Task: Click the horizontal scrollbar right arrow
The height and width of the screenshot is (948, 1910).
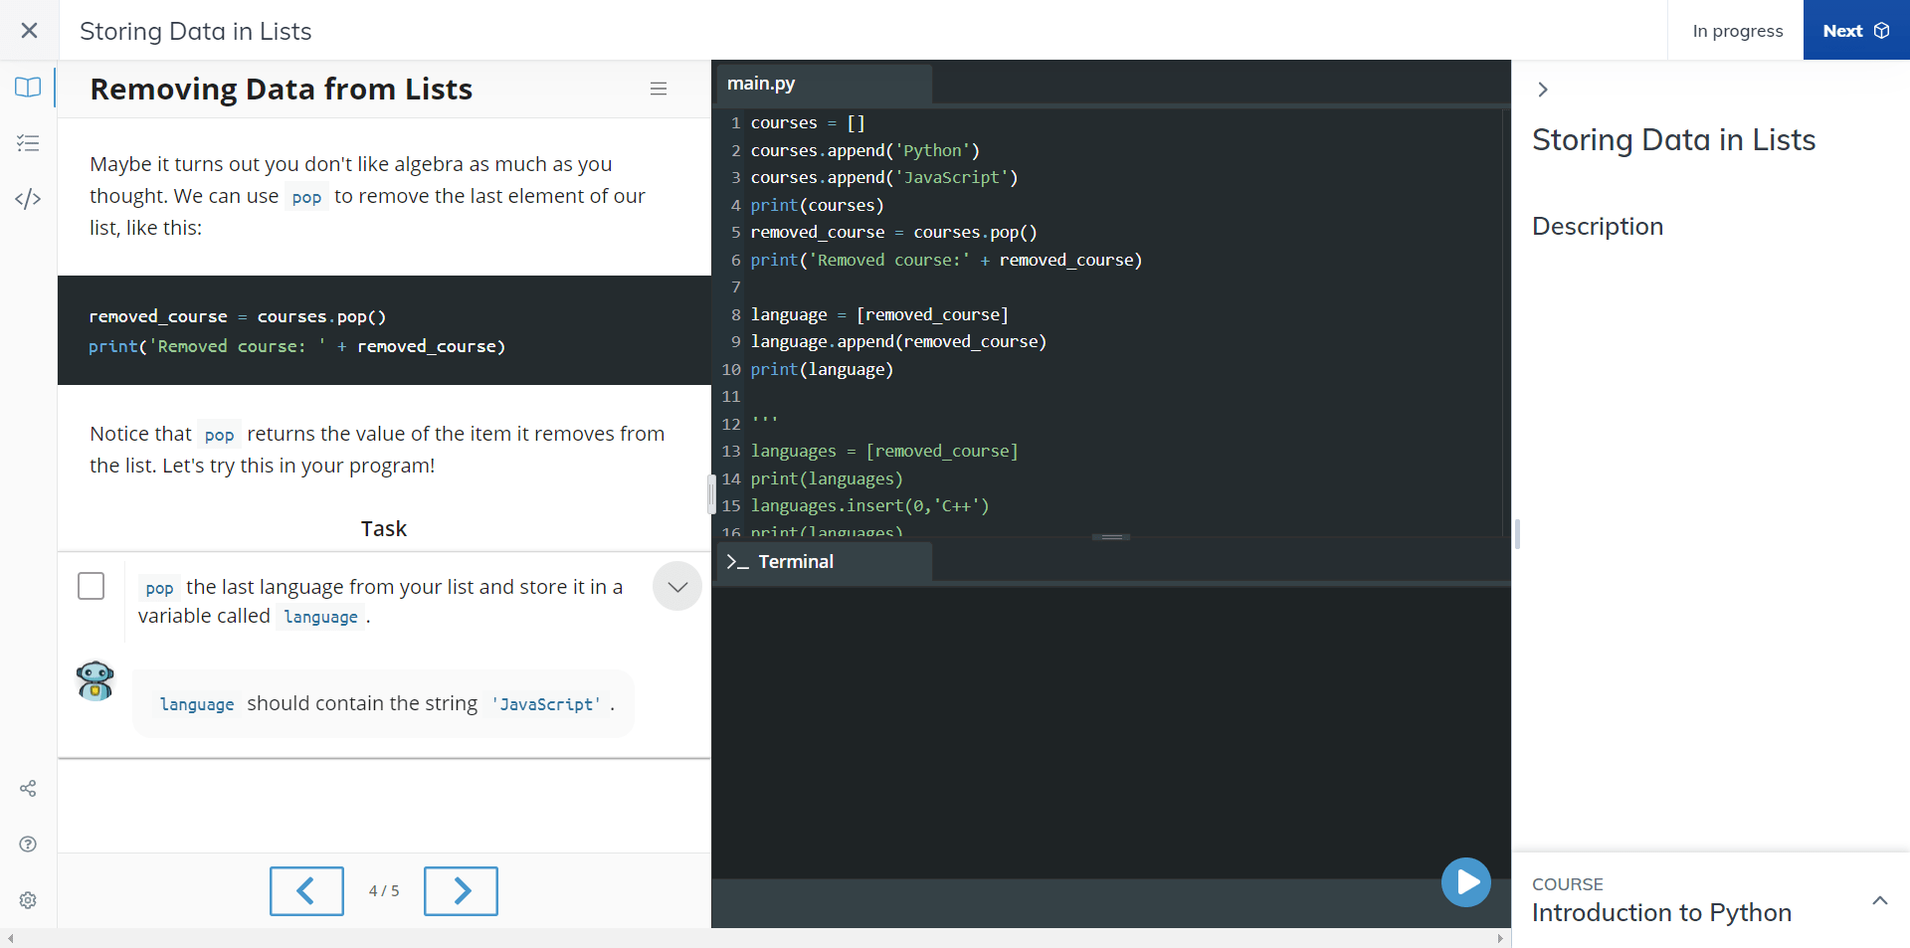Action: 1500,938
